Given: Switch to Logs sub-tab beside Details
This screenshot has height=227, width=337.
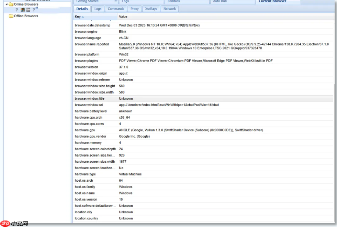Looking at the screenshot, I should coord(98,9).
